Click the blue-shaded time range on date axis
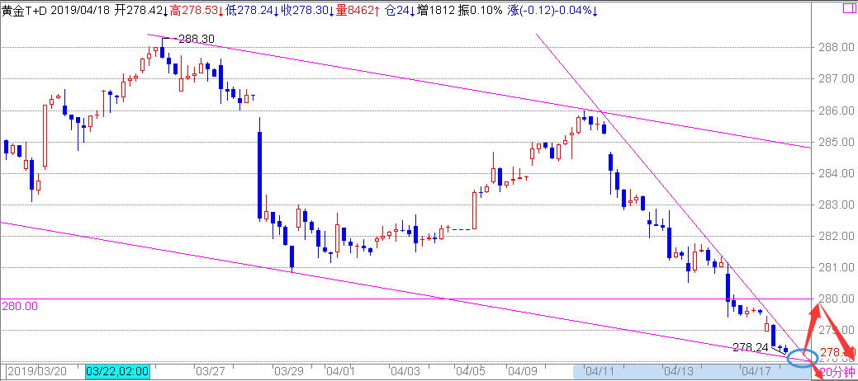Screen dimensions: 858x381 coord(690,372)
